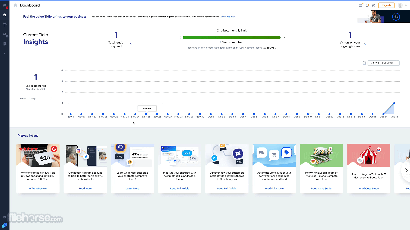Open the red circus tent case study thumbnail
Viewport: 410px width, 230px height.
pyautogui.click(x=369, y=155)
